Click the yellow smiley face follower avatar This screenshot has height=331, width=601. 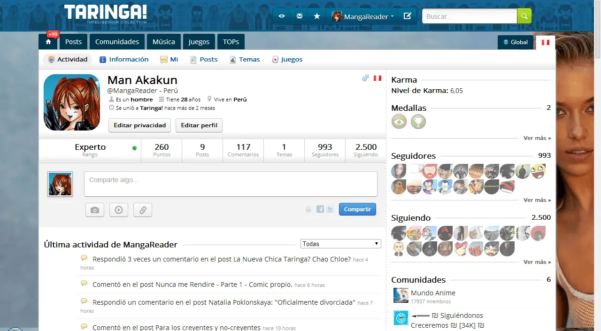(x=538, y=171)
